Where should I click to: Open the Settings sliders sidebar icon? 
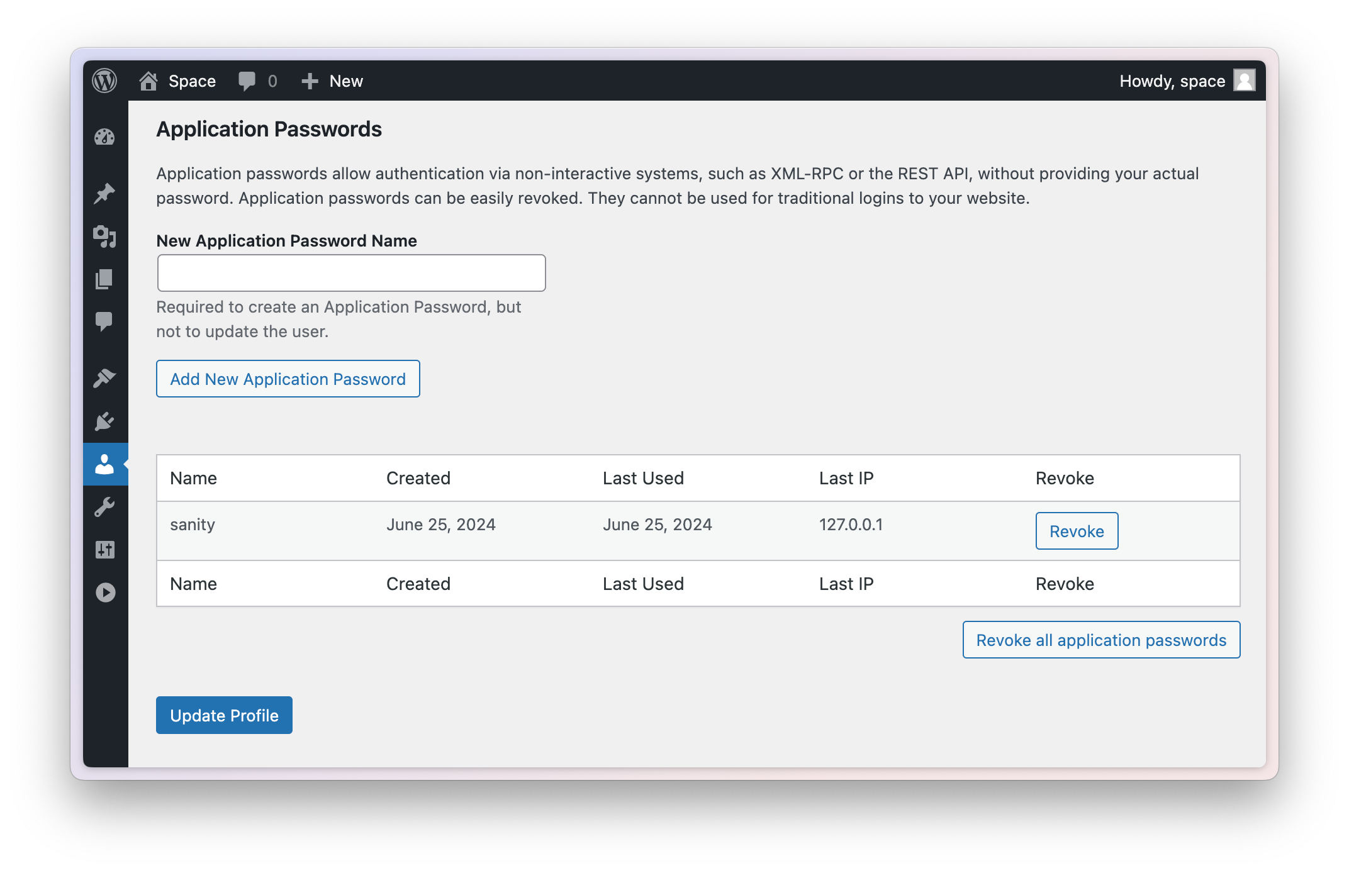105,550
